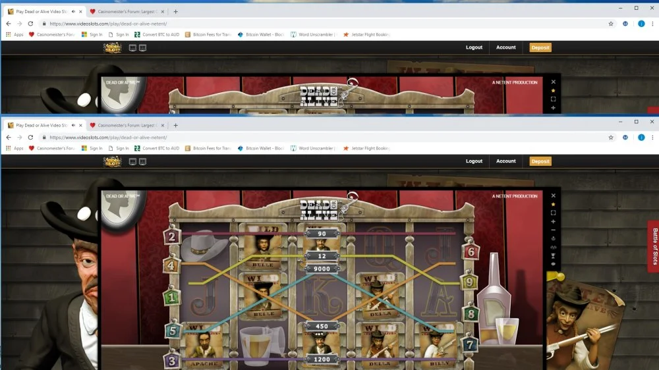The height and width of the screenshot is (370, 659).
Task: Close the Casinomeister tab in lower window
Action: pos(163,125)
